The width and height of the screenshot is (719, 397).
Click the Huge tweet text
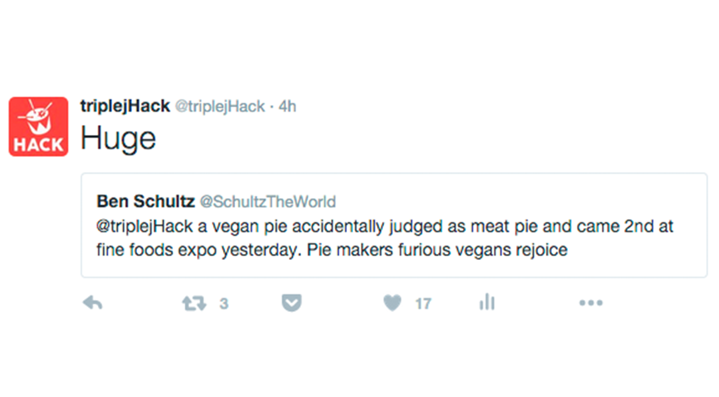tap(119, 139)
